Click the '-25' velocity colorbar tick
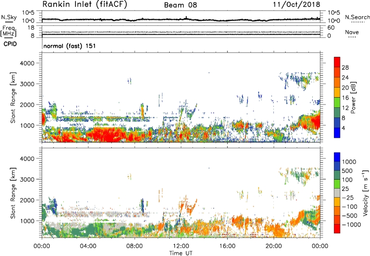 (x=348, y=197)
